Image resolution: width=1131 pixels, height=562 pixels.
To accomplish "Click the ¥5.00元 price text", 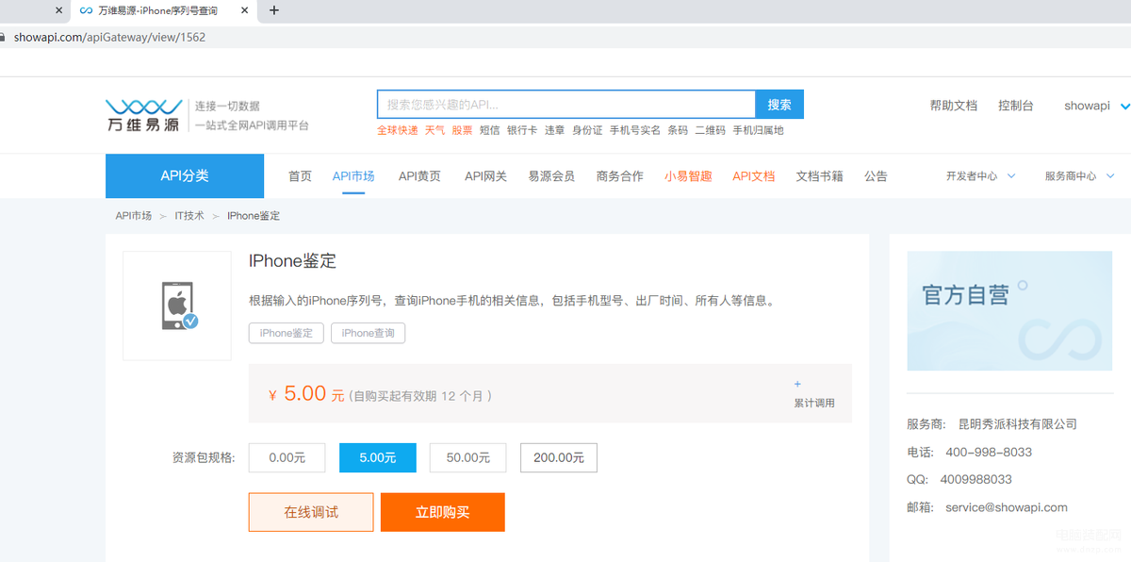I will click(306, 394).
